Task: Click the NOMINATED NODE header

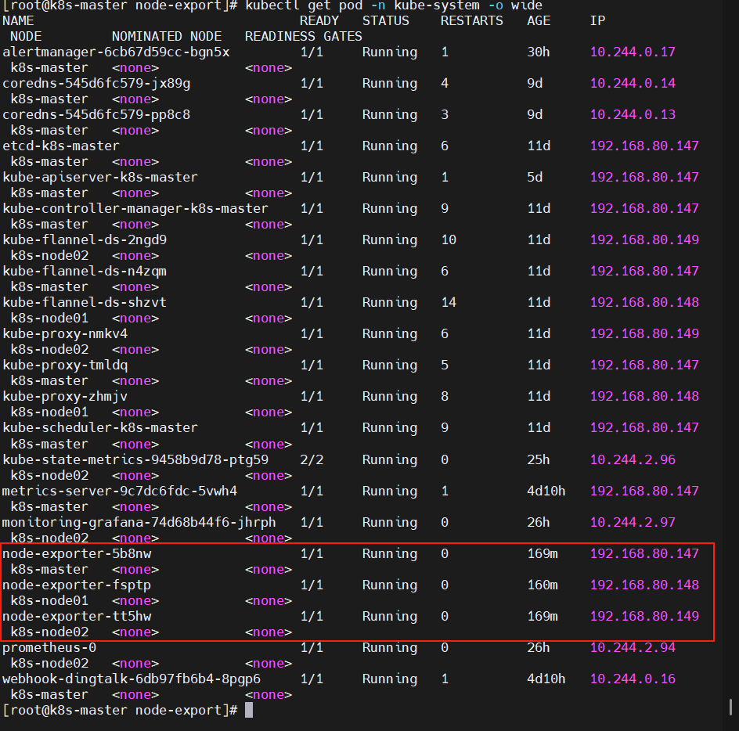Action: tap(167, 36)
